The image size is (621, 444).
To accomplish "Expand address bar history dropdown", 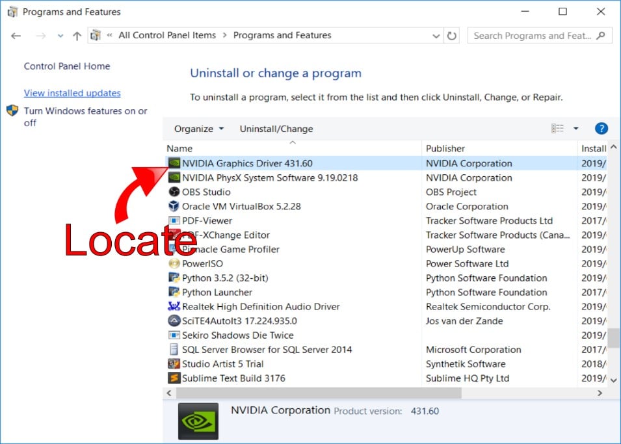I will tap(436, 36).
